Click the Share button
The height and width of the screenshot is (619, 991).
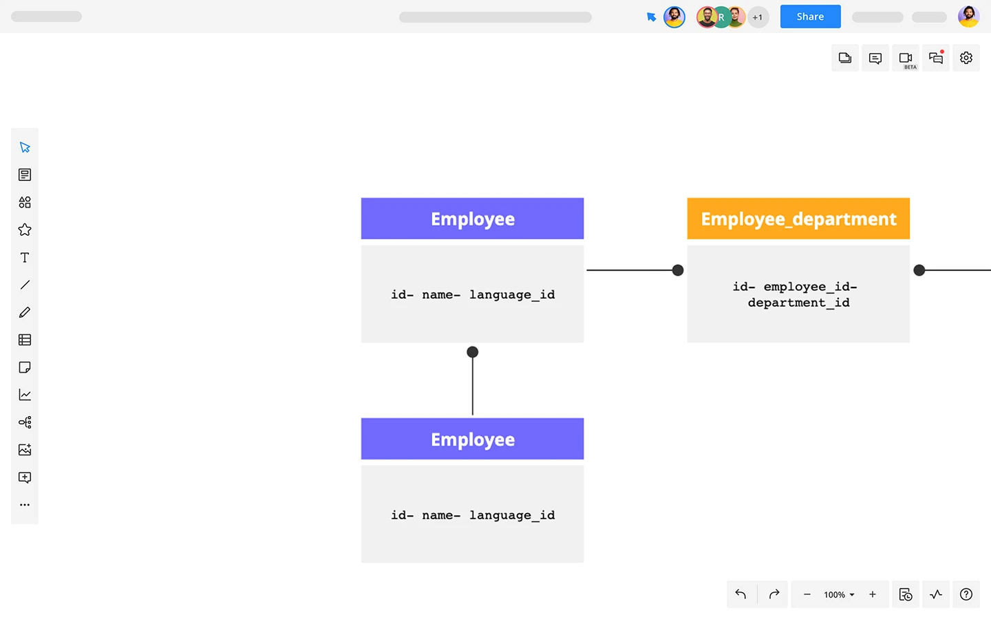coord(810,17)
